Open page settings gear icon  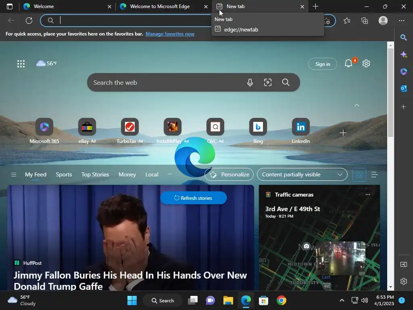coord(366,63)
